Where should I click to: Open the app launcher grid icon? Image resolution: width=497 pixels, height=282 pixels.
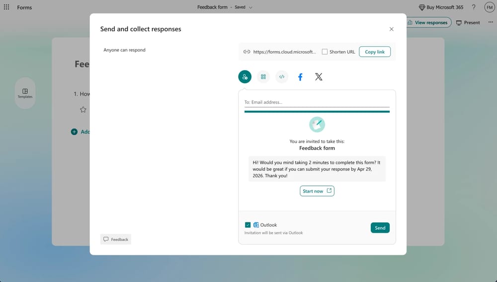click(6, 7)
